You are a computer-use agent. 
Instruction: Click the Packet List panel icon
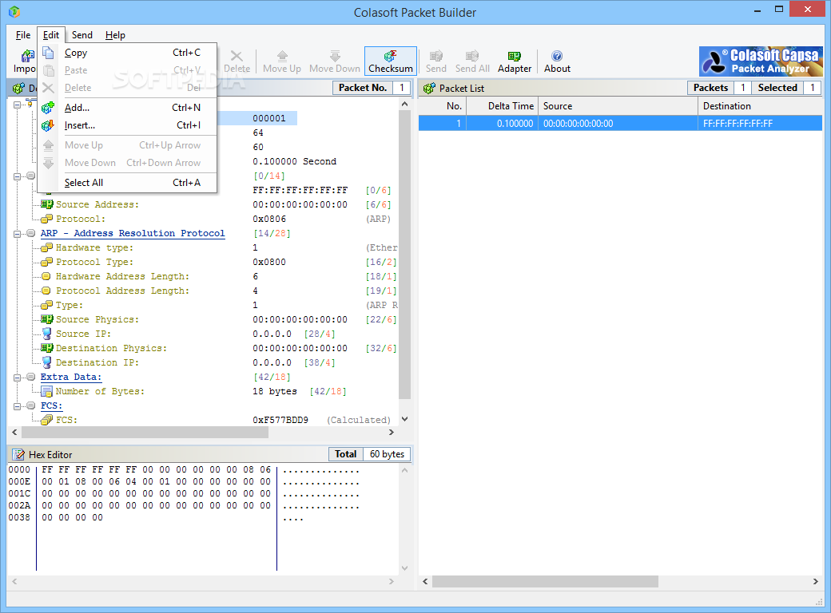pyautogui.click(x=429, y=88)
